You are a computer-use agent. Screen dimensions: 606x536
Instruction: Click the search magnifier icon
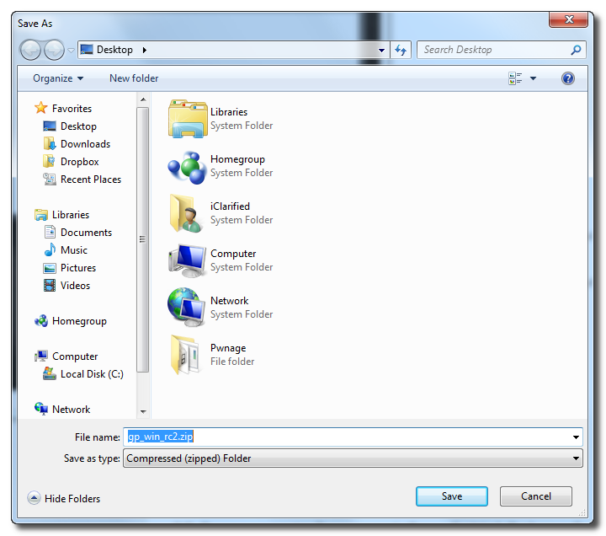[576, 50]
